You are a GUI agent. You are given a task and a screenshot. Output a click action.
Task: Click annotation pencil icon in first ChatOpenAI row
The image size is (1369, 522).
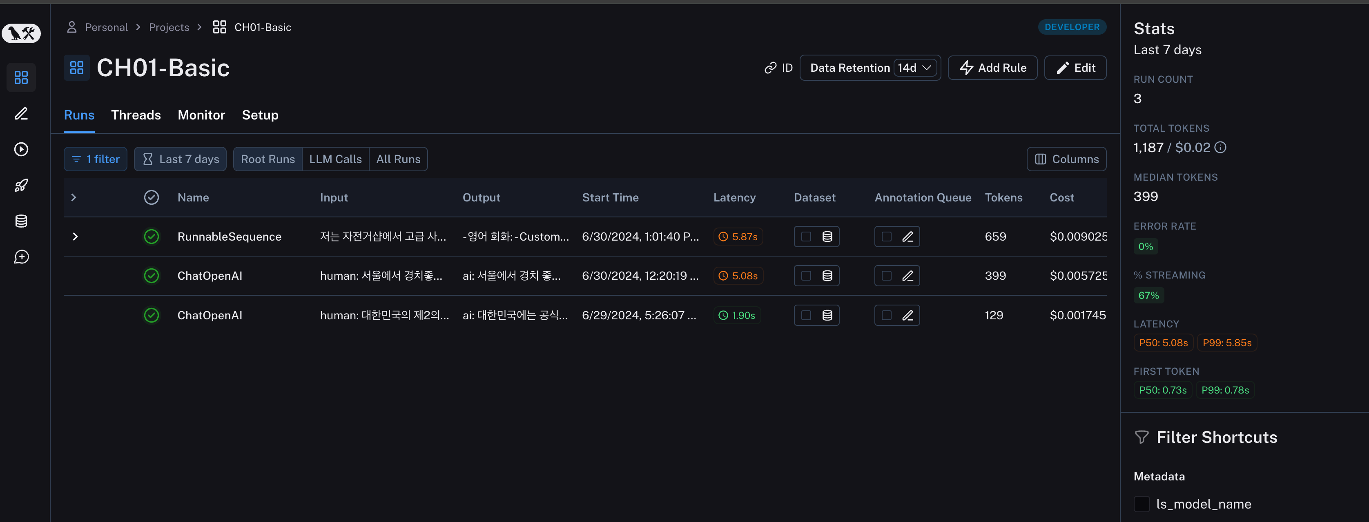[907, 276]
